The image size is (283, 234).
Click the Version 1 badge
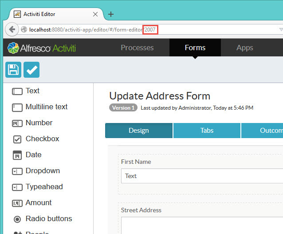point(123,108)
